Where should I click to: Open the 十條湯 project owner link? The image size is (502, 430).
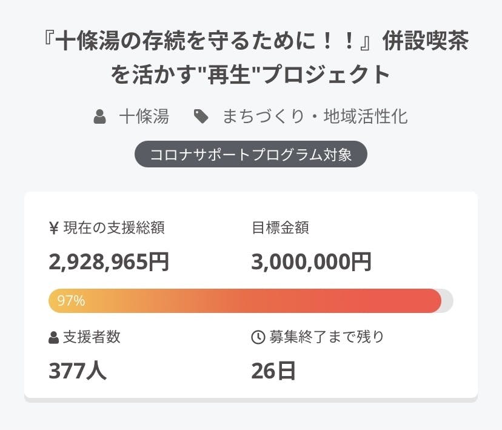click(x=144, y=116)
